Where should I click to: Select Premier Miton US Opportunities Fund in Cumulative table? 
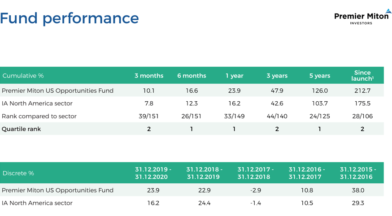57,91
